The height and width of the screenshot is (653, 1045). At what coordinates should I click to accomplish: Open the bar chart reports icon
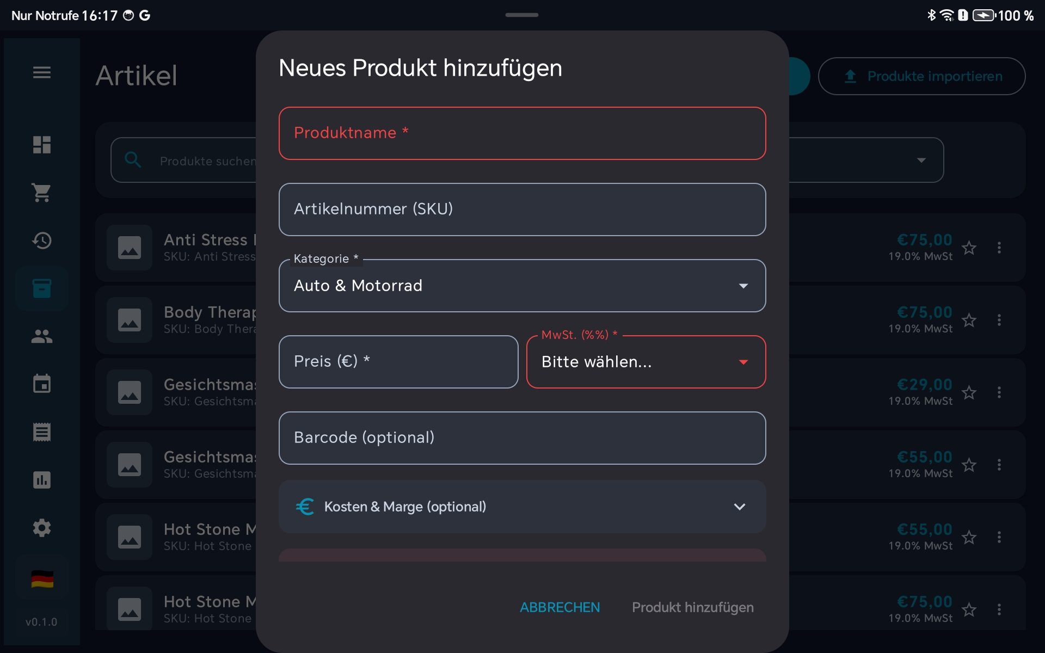pyautogui.click(x=42, y=480)
